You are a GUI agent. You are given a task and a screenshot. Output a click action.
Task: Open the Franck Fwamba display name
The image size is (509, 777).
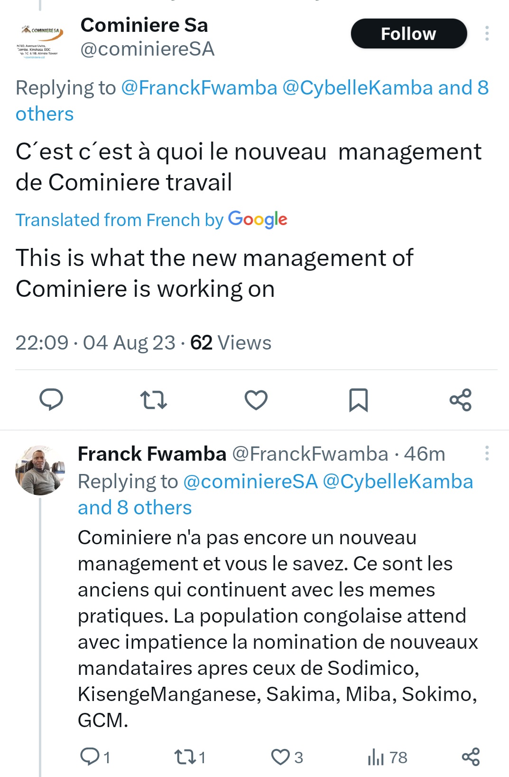[152, 454]
